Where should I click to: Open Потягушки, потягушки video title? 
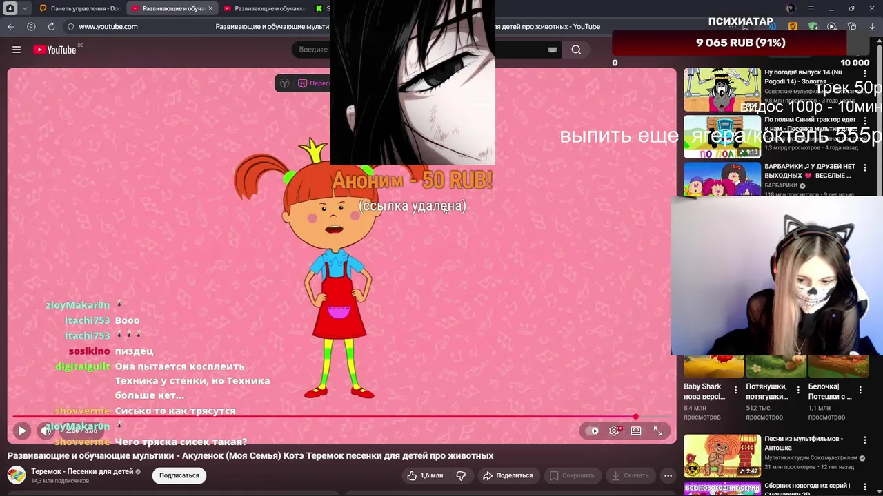(x=766, y=391)
